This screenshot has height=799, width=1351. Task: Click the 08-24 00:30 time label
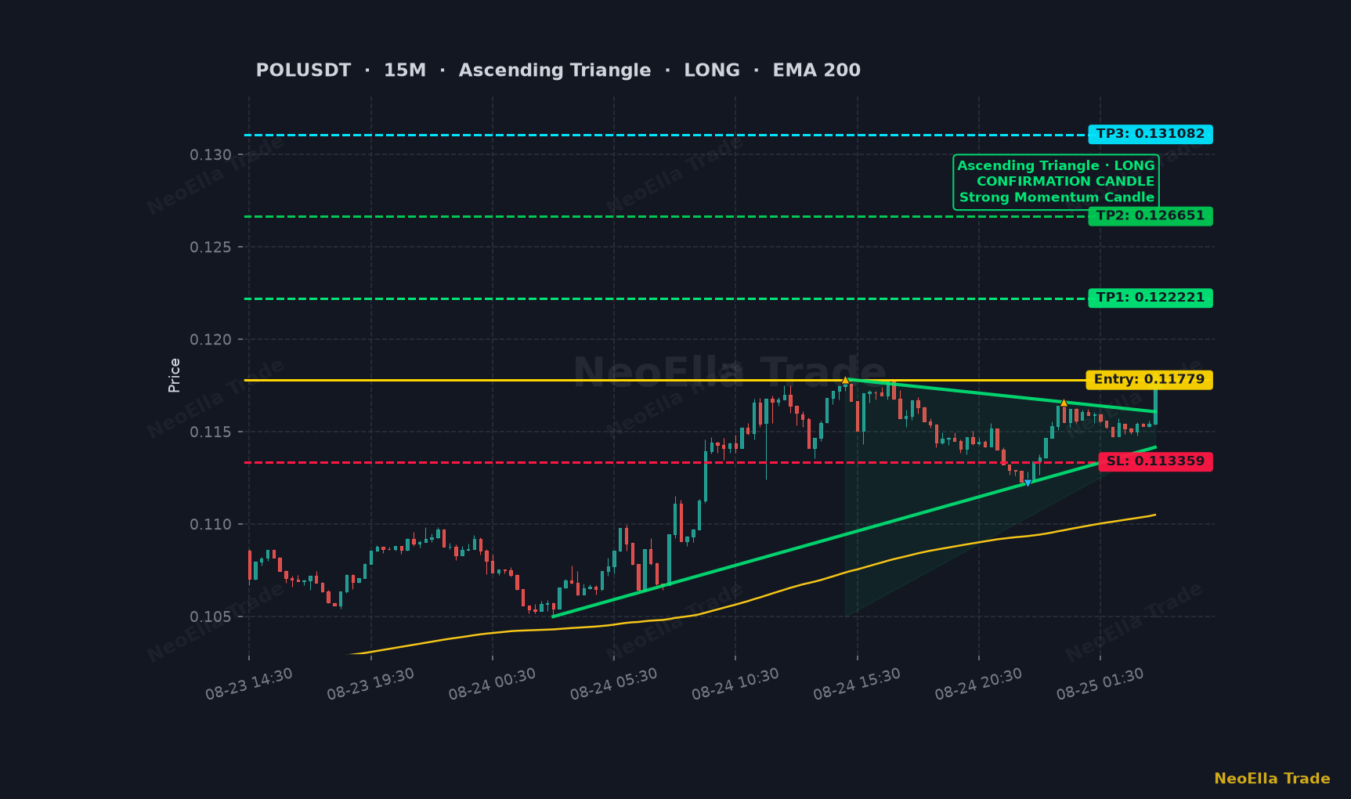point(492,684)
